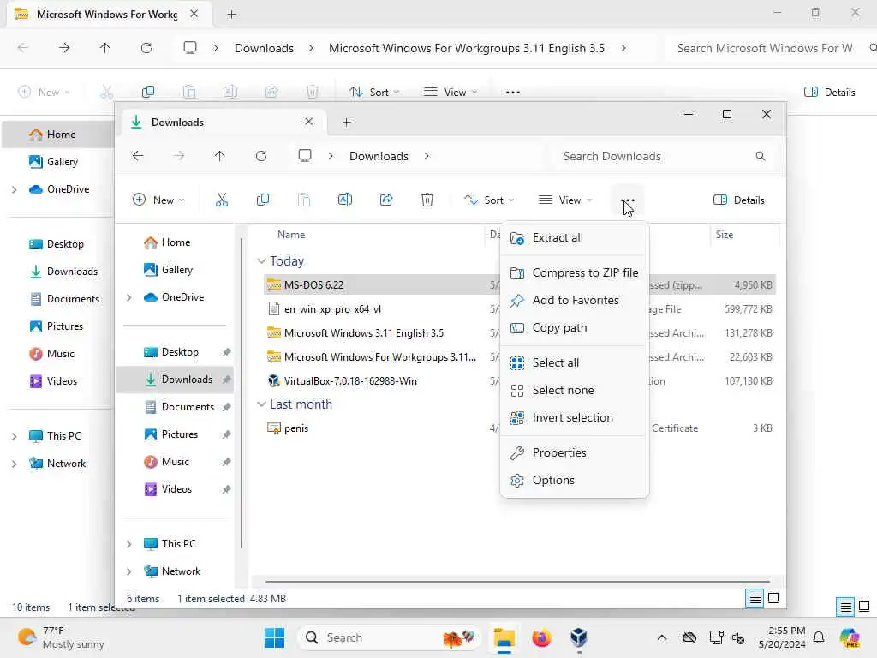This screenshot has height=658, width=877.
Task: Click Downloads breadcrumb in the background window
Action: click(x=264, y=48)
